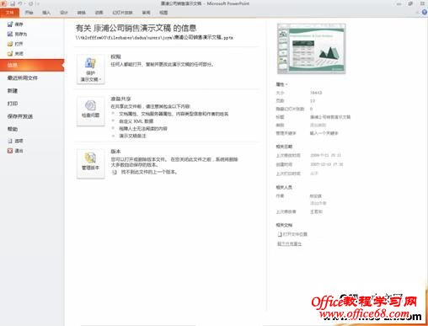The image size is (428, 326).
Task: Switch to the Insert (插入) ribbon tab
Action: tap(46, 13)
